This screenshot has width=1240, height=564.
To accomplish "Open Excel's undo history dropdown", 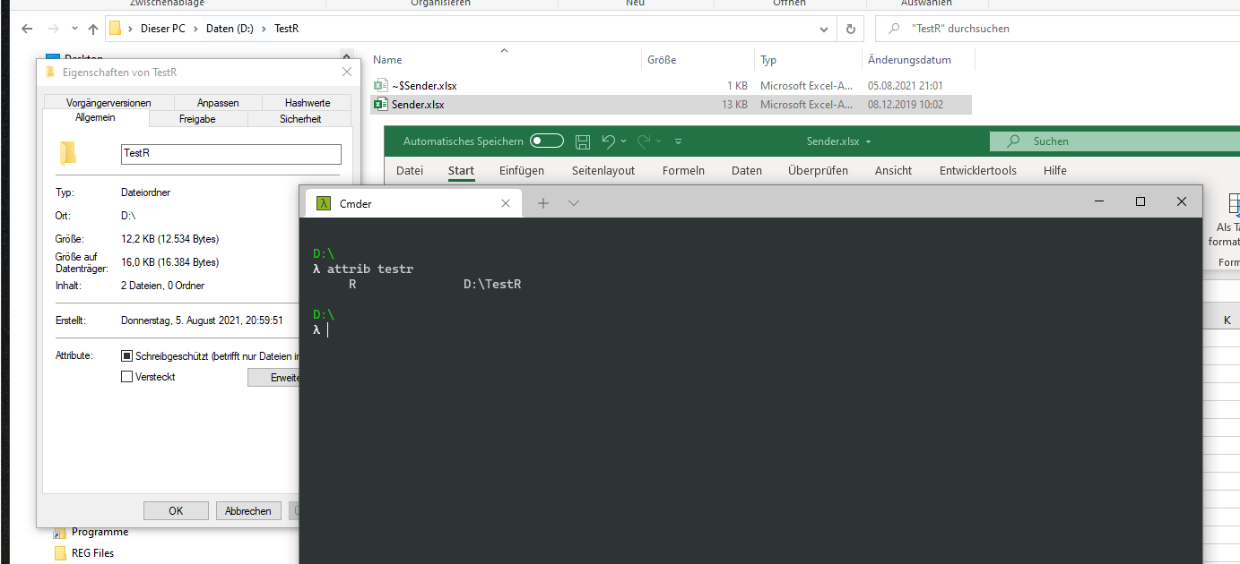I will [624, 141].
